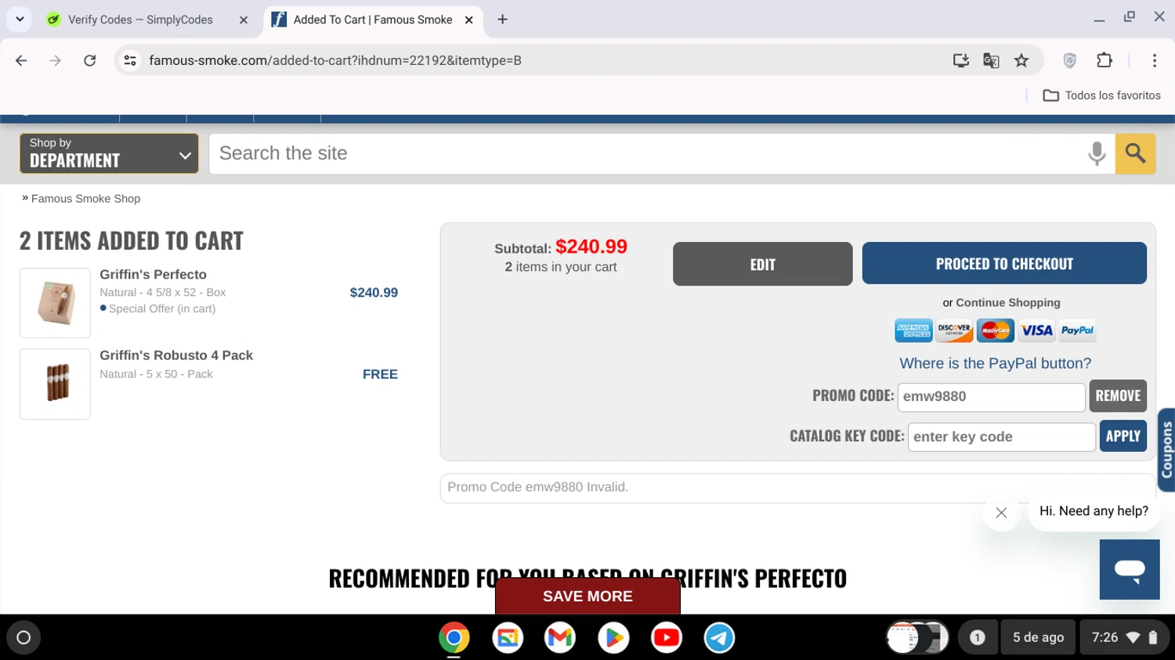Screen dimensions: 1175x660
Task: Remove the applied promo code
Action: click(x=1118, y=396)
